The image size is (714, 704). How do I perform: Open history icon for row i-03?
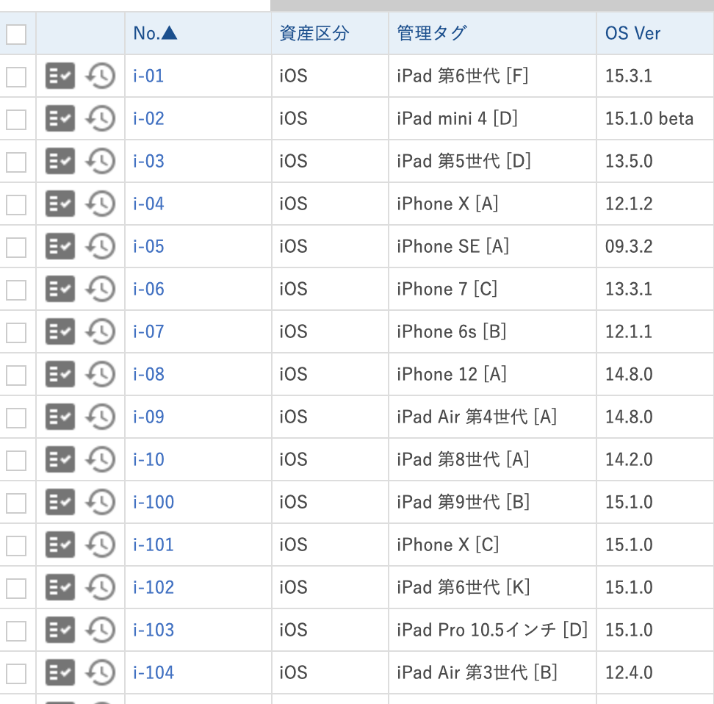[100, 161]
